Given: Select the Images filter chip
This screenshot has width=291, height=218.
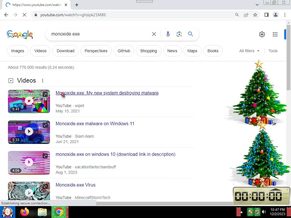Looking at the screenshot, I should (x=17, y=51).
